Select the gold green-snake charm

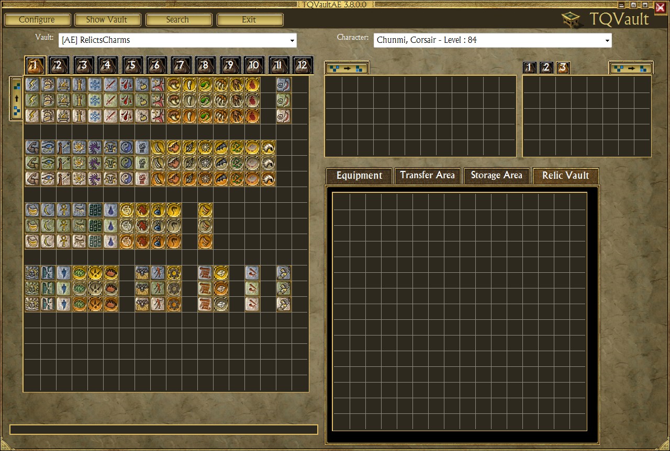(x=205, y=85)
